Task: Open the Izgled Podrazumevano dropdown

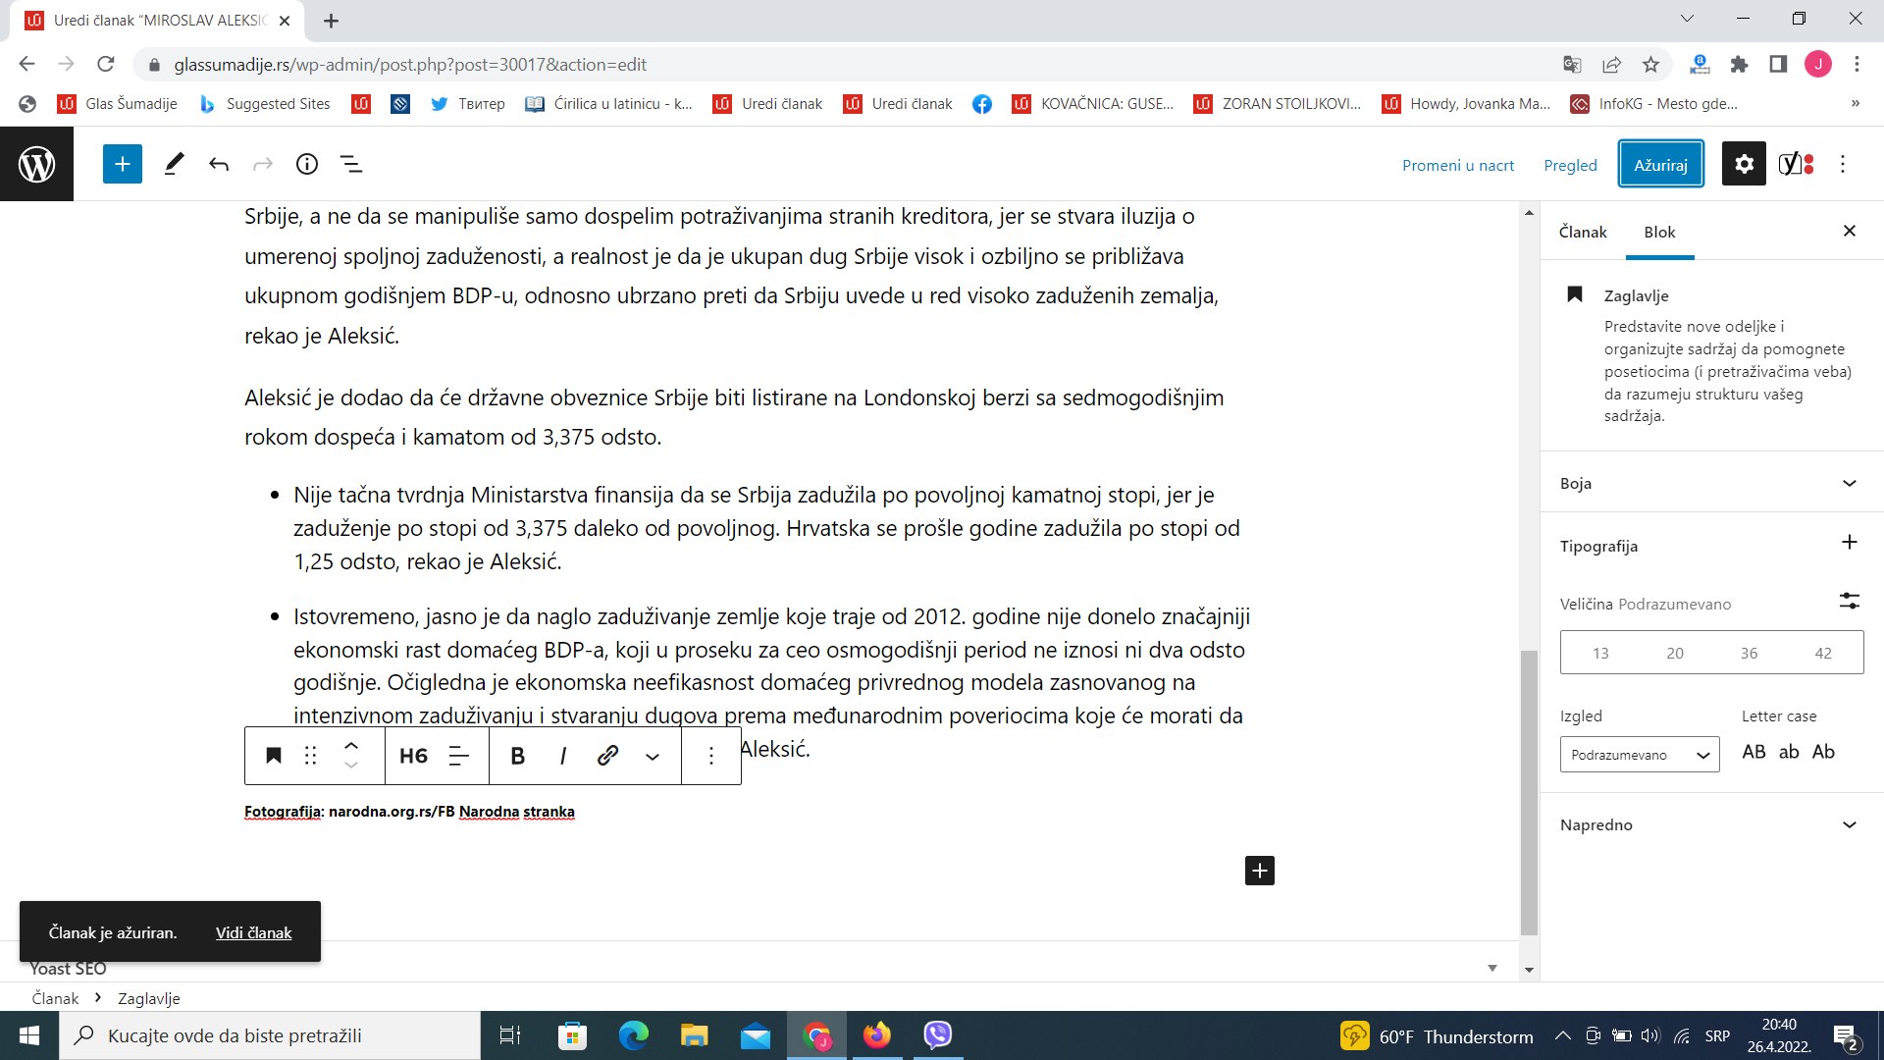Action: [x=1639, y=755]
